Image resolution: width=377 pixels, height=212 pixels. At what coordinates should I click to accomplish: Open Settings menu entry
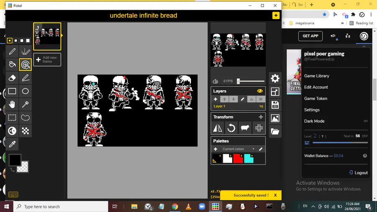pos(312,110)
